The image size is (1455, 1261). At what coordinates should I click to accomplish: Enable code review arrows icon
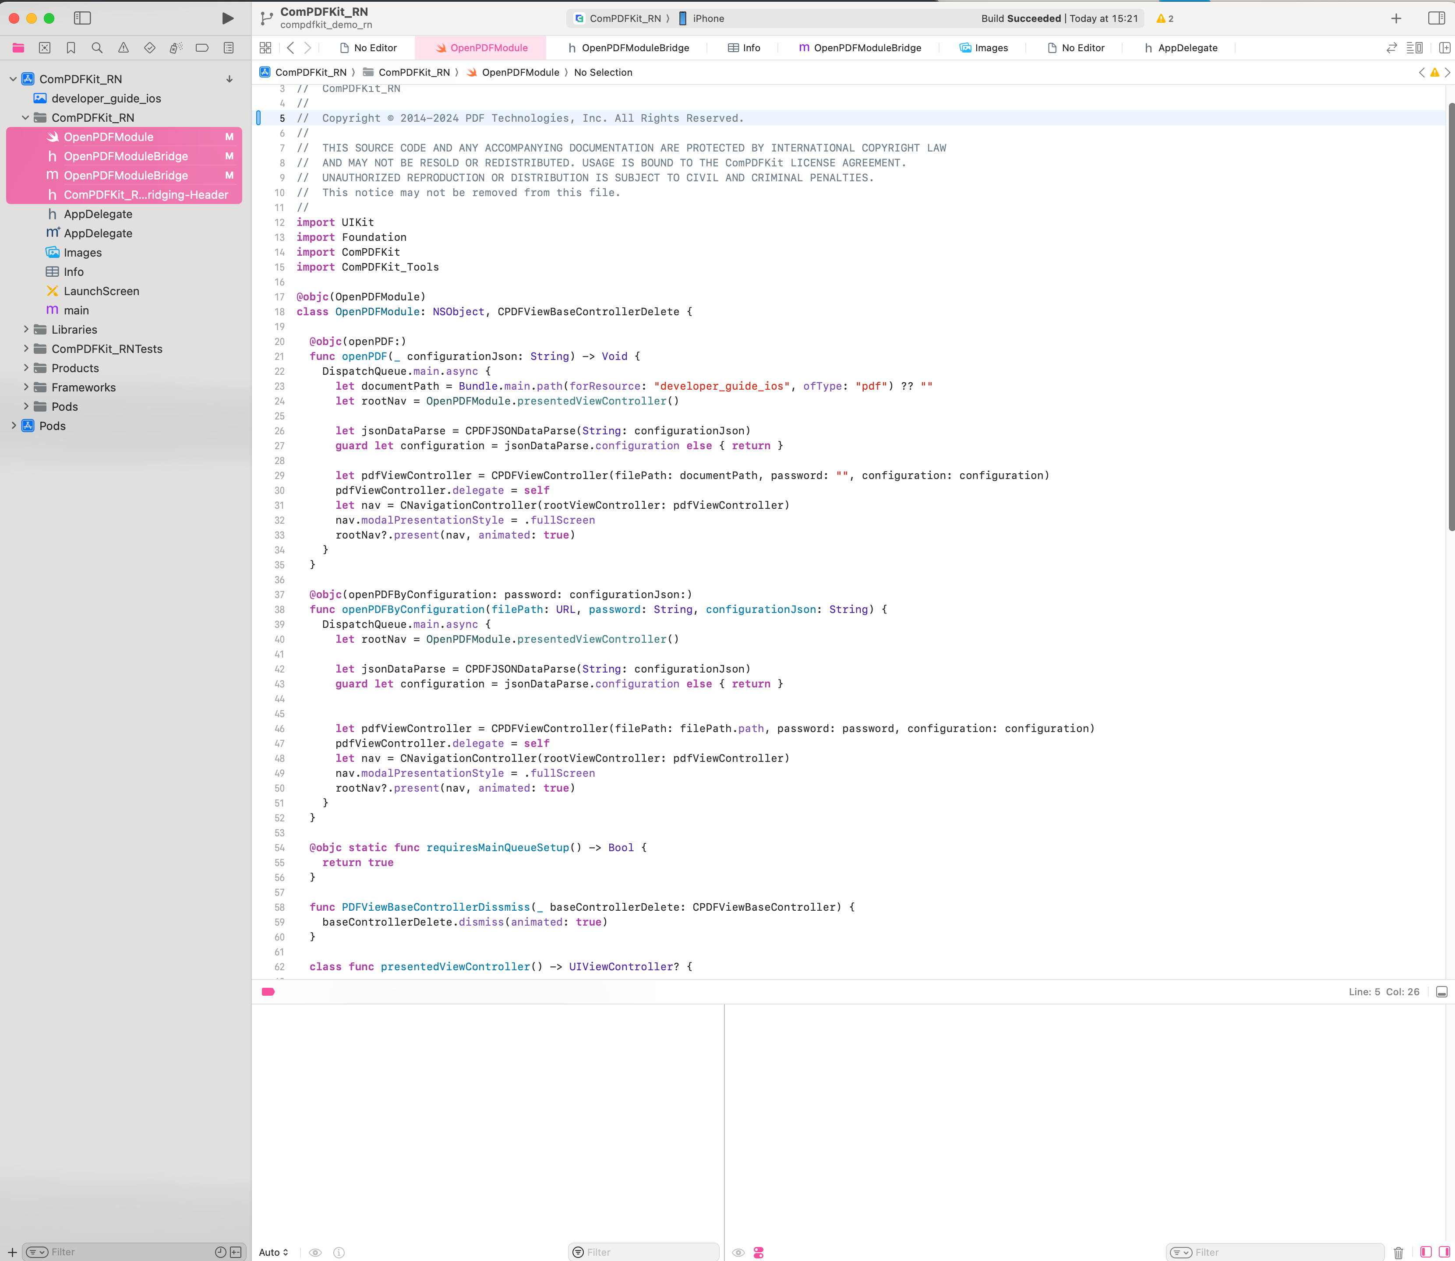coord(1391,48)
